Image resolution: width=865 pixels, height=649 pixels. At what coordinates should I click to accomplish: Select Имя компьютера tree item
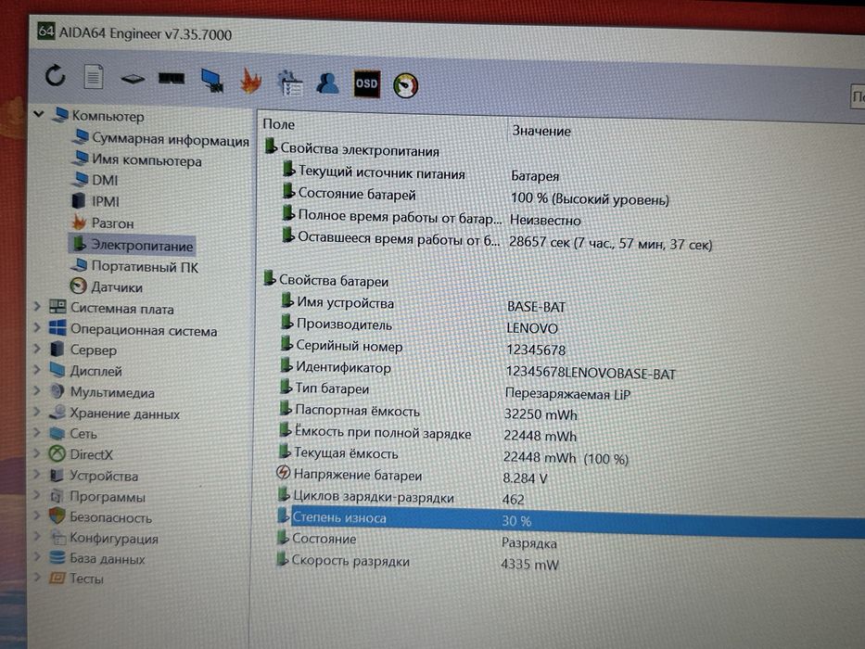coord(137,159)
